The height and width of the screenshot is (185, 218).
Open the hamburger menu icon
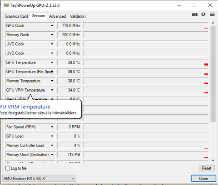pos(213,15)
